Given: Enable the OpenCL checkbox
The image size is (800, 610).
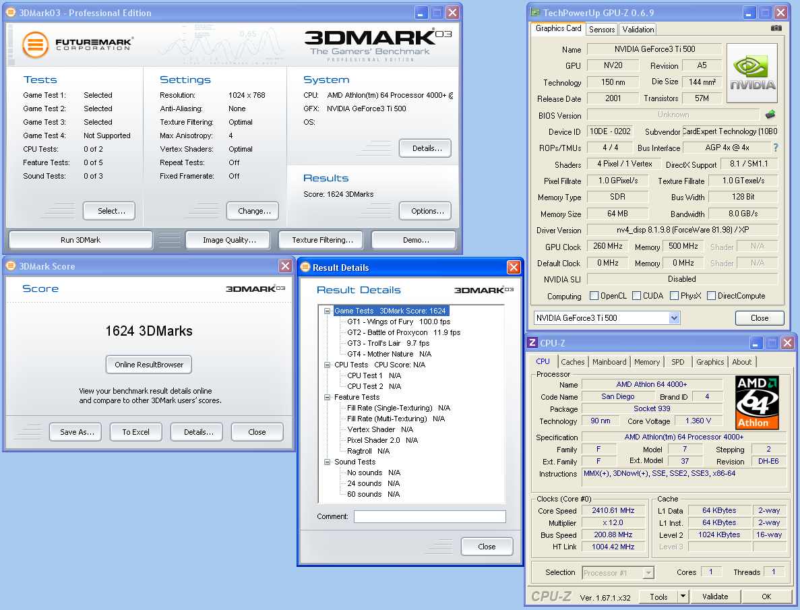Looking at the screenshot, I should [594, 295].
